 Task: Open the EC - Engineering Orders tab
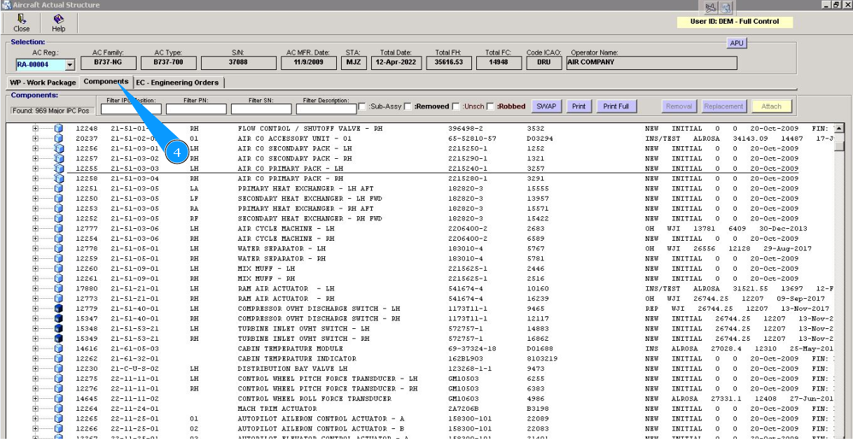pos(177,83)
